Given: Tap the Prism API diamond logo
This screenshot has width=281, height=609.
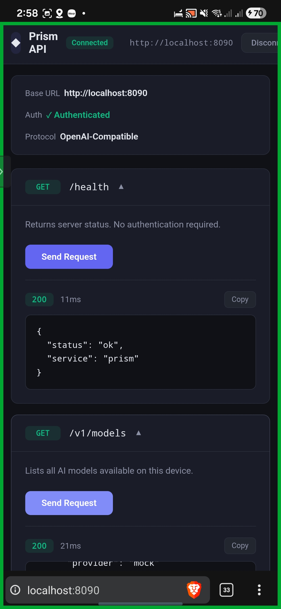Looking at the screenshot, I should point(16,43).
